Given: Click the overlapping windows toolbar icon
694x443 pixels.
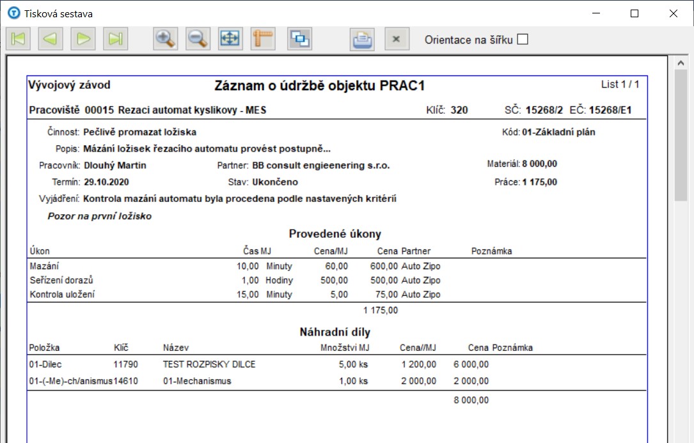Looking at the screenshot, I should pos(299,39).
